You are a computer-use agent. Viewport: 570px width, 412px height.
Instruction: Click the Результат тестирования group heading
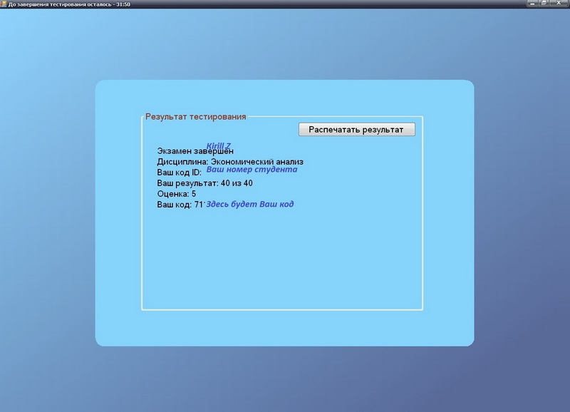pyautogui.click(x=195, y=116)
